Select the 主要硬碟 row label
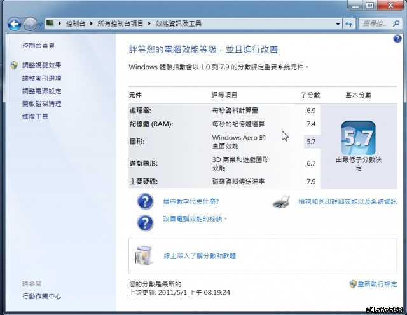The height and width of the screenshot is (315, 407). (x=144, y=182)
